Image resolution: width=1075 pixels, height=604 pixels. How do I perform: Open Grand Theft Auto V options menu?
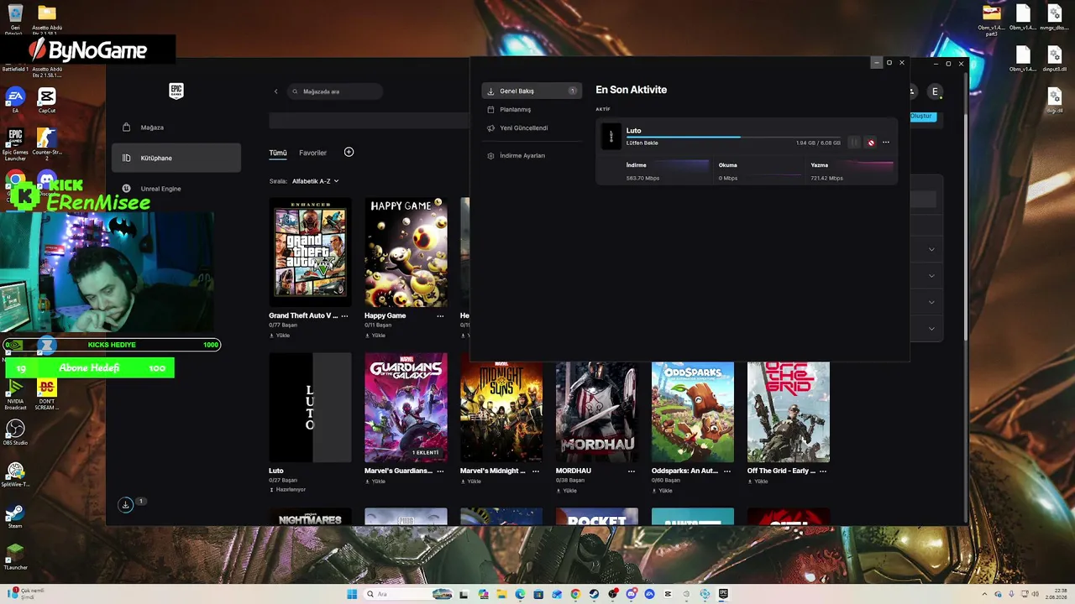[x=344, y=315]
